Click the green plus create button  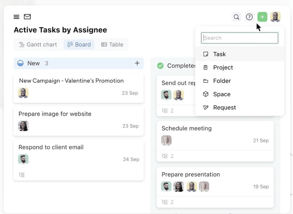click(262, 17)
